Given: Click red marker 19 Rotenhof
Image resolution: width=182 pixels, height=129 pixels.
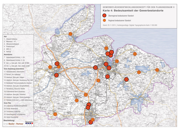Looking at the screenshot, I should coord(95,68).
